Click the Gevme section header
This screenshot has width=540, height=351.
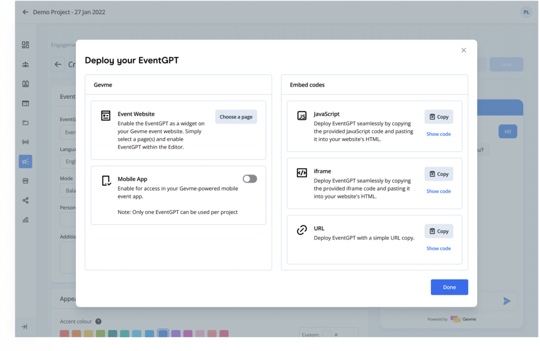103,85
